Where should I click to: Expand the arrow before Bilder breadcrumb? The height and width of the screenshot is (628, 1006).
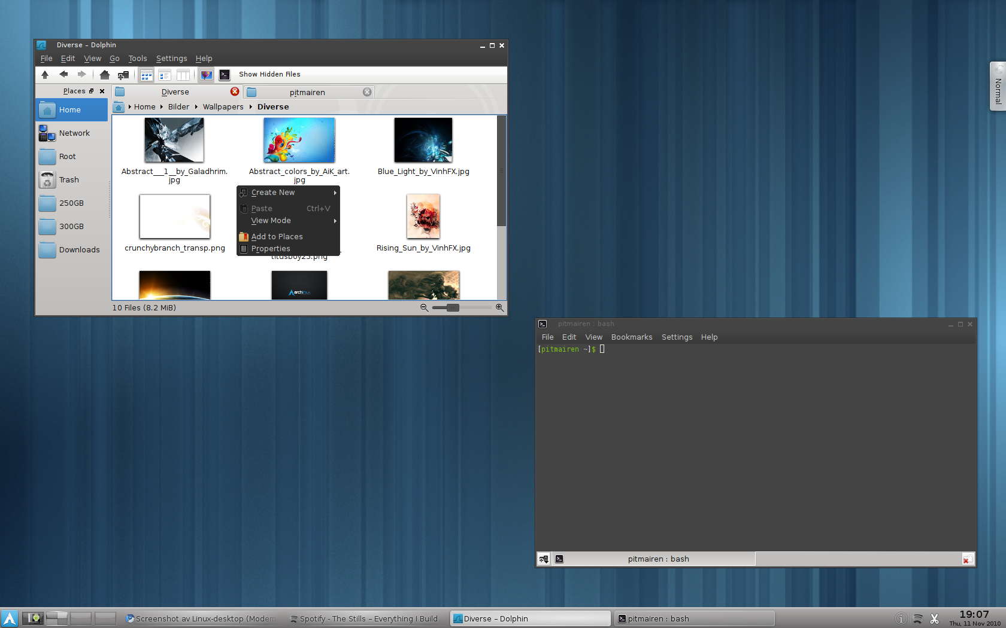pyautogui.click(x=162, y=107)
